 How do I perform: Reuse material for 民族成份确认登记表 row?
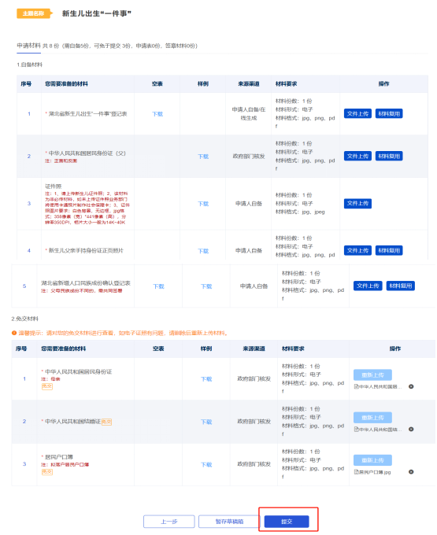tap(401, 286)
